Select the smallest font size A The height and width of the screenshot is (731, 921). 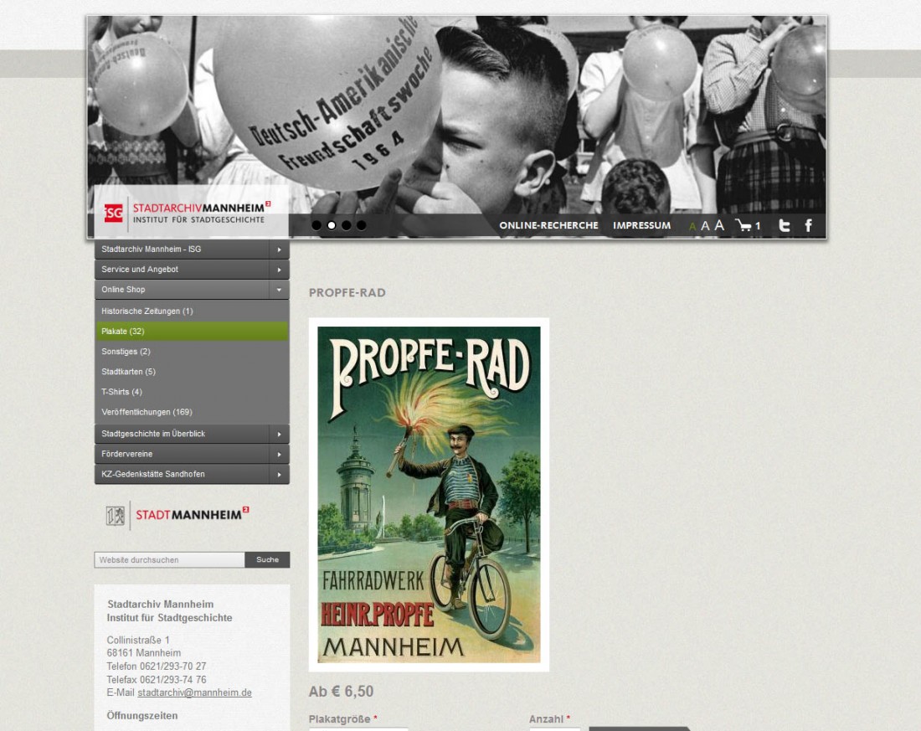point(692,227)
